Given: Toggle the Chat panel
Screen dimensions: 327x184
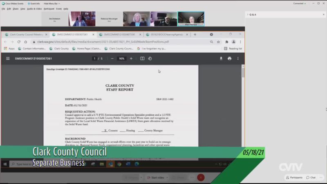Looking at the screenshot, I should coord(311,177).
